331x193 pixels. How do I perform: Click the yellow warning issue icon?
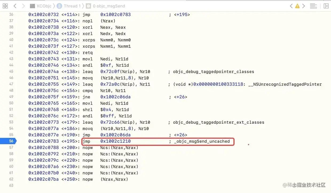(x=297, y=6)
